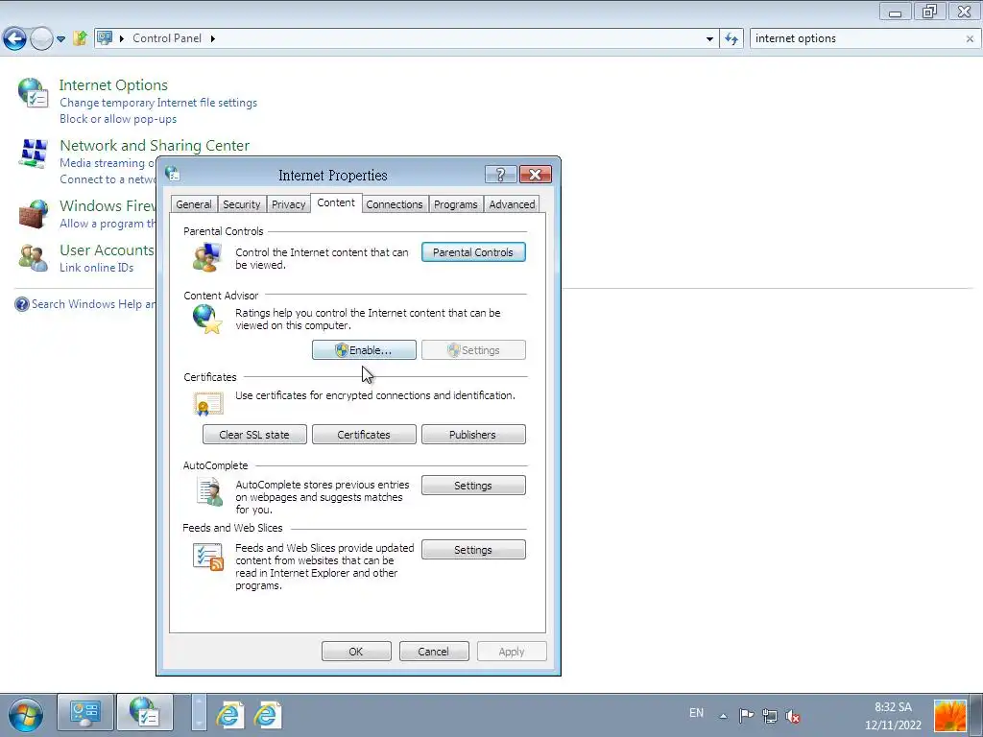Open the address bar history dropdown arrow

709,38
